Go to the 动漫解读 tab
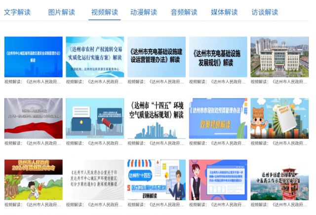The width and height of the screenshot is (316, 215). (x=144, y=12)
